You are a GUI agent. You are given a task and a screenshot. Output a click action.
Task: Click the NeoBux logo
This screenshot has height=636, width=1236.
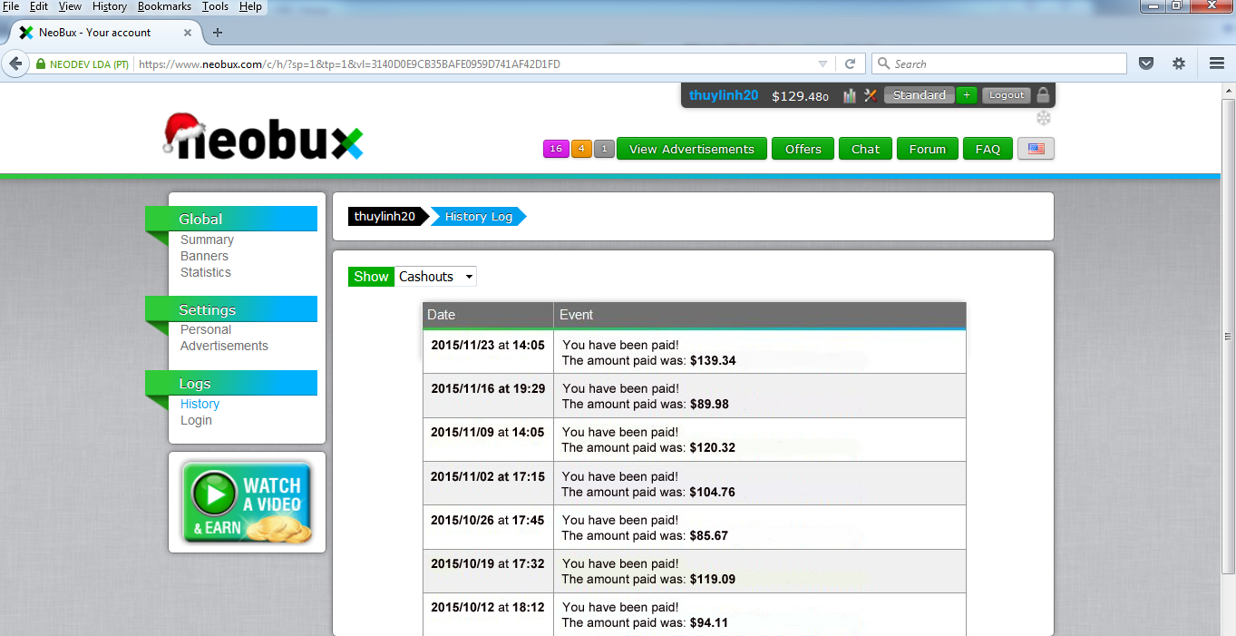point(263,137)
